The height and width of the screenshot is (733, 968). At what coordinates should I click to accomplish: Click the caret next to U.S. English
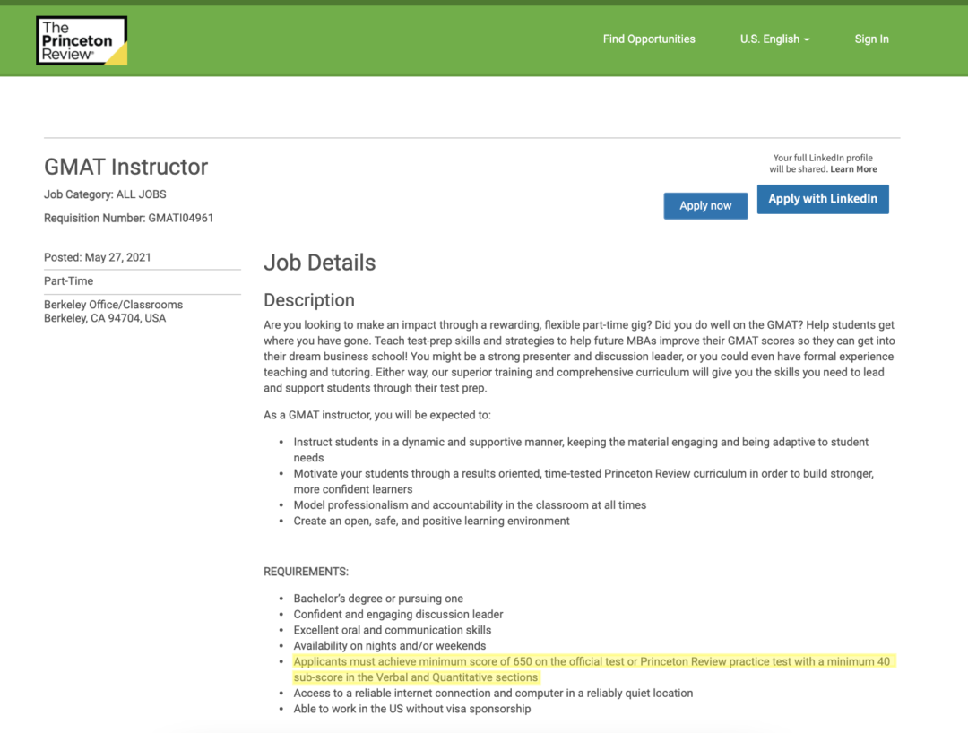pos(807,40)
